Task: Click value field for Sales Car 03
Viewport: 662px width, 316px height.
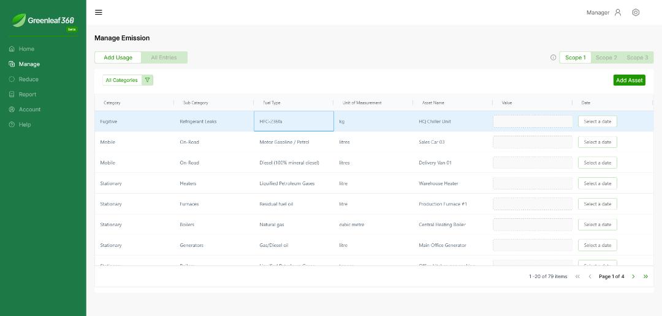Action: 532,142
